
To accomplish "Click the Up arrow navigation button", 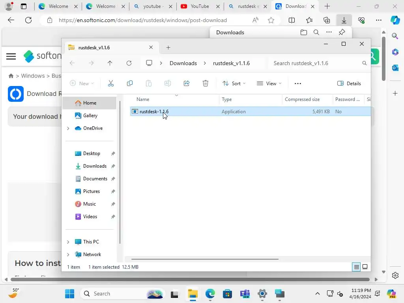I will [110, 63].
